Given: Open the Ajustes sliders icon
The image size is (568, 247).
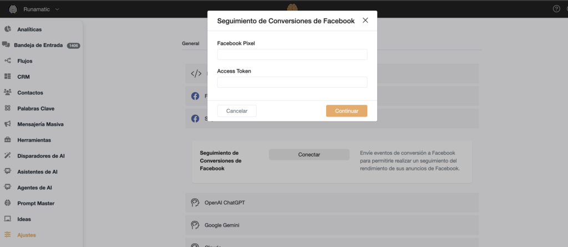Looking at the screenshot, I should pyautogui.click(x=8, y=235).
